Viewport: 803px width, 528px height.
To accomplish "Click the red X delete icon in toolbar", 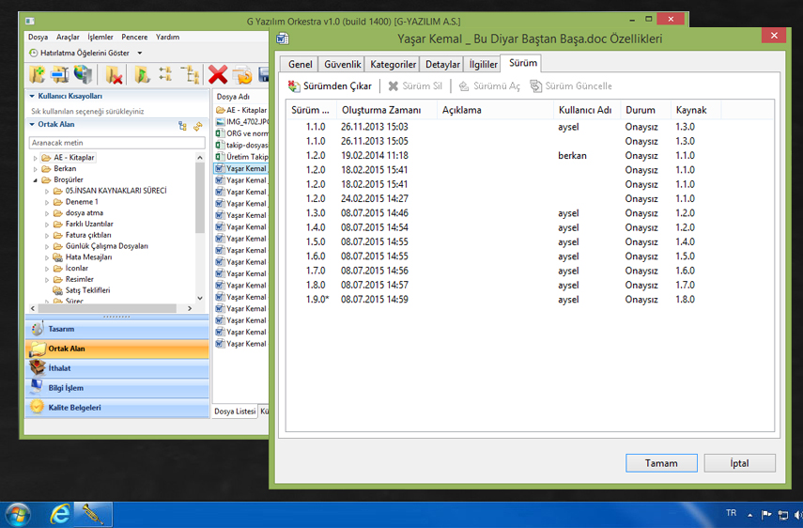I will tap(218, 75).
